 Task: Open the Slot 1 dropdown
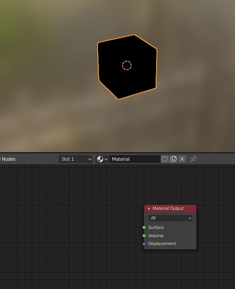(75, 159)
